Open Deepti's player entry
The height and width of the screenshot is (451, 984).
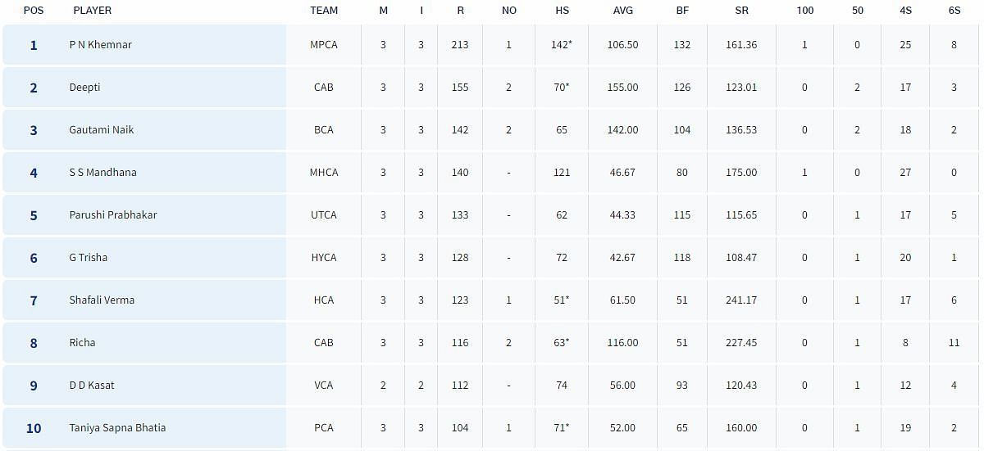click(84, 88)
